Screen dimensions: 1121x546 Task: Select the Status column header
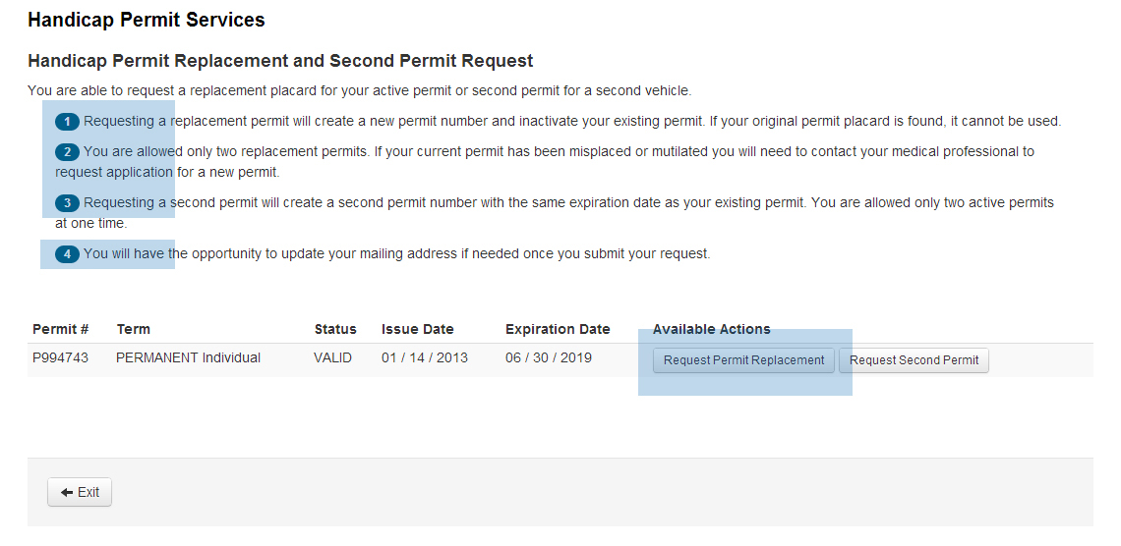point(335,330)
